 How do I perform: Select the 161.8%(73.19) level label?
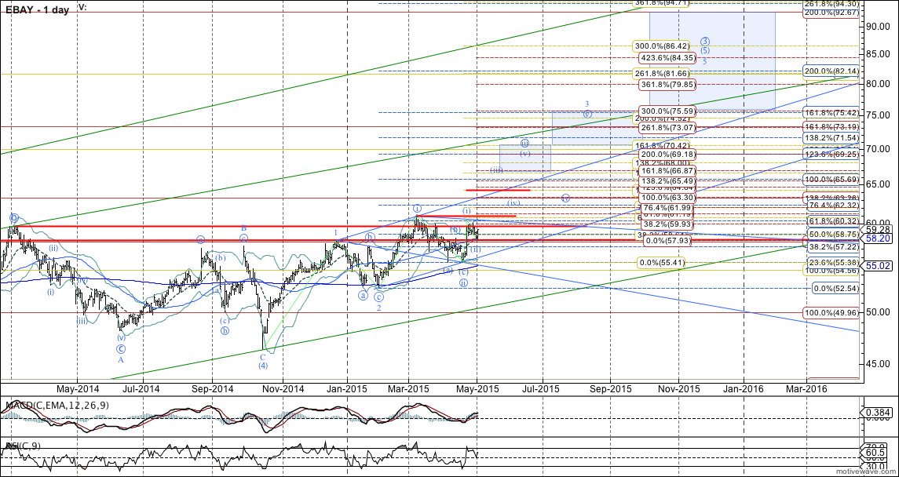[x=831, y=126]
